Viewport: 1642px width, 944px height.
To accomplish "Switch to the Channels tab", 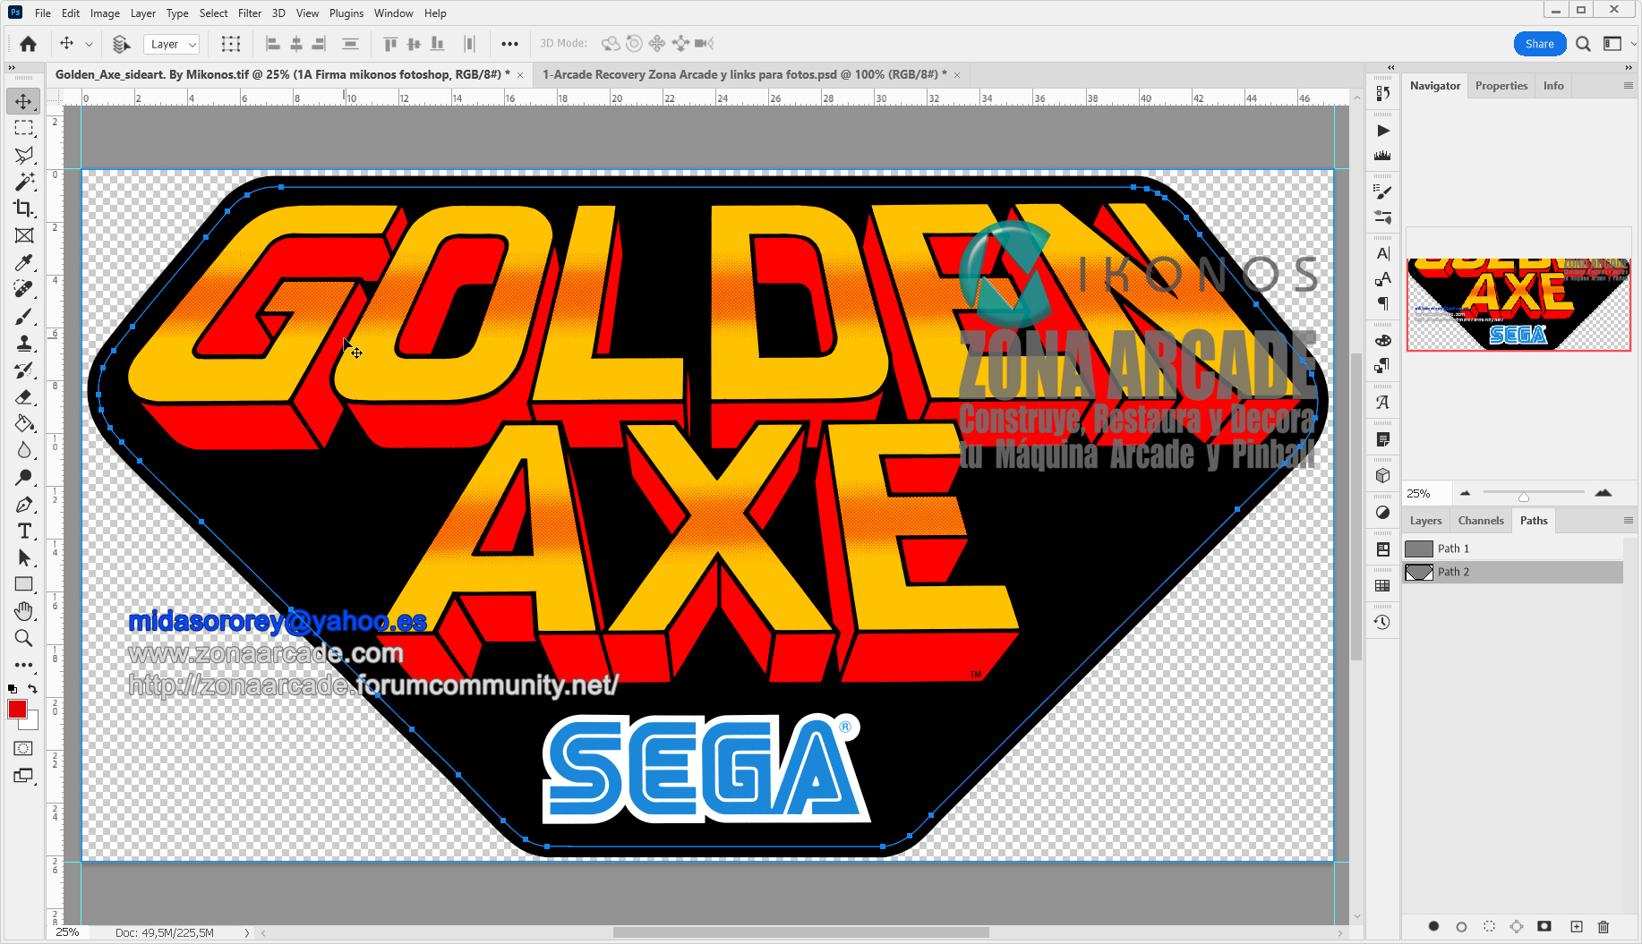I will pos(1481,520).
